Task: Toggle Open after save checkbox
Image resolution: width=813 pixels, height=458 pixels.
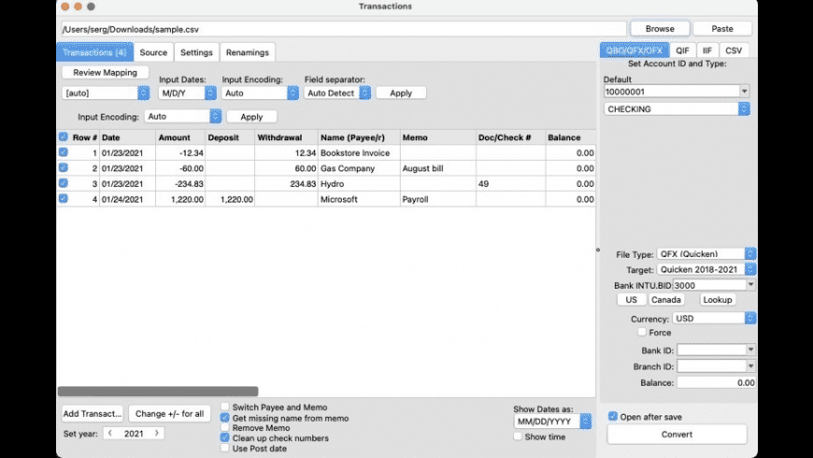Action: (613, 416)
